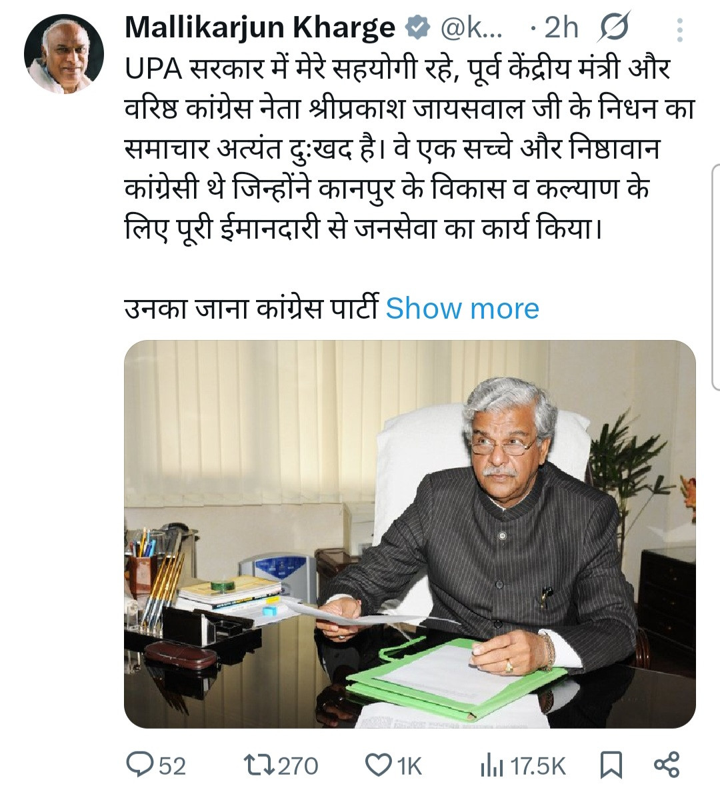The width and height of the screenshot is (720, 796).
Task: Open the three-dot more options menu
Action: click(x=679, y=29)
